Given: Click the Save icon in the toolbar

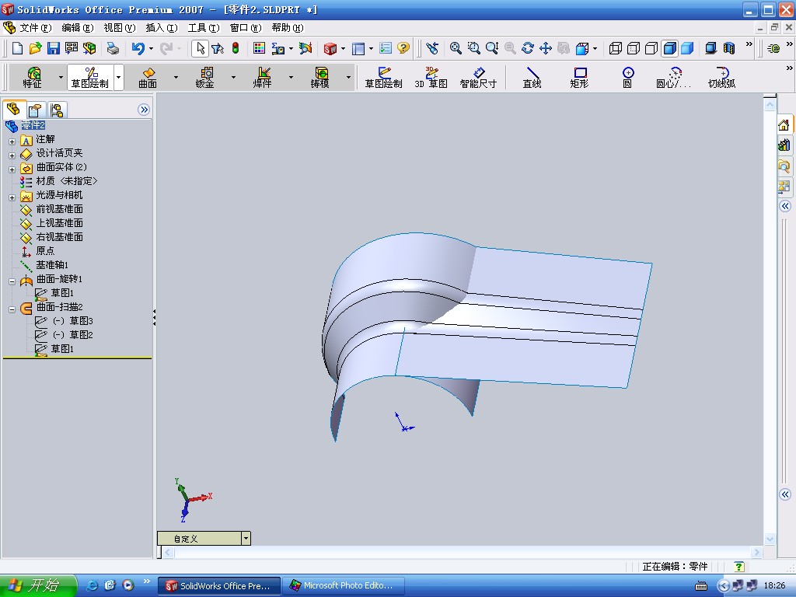Looking at the screenshot, I should coord(53,48).
